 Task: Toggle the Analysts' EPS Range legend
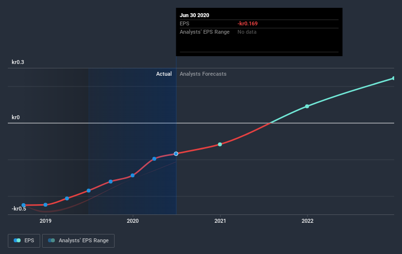78,240
